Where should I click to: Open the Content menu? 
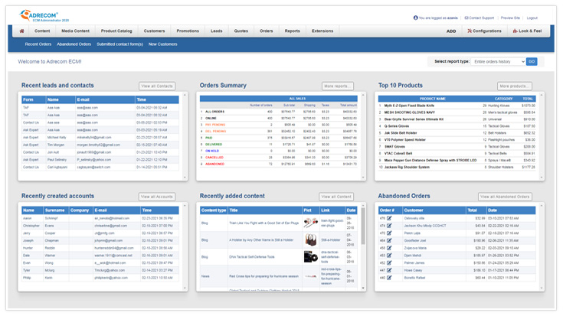coord(42,31)
